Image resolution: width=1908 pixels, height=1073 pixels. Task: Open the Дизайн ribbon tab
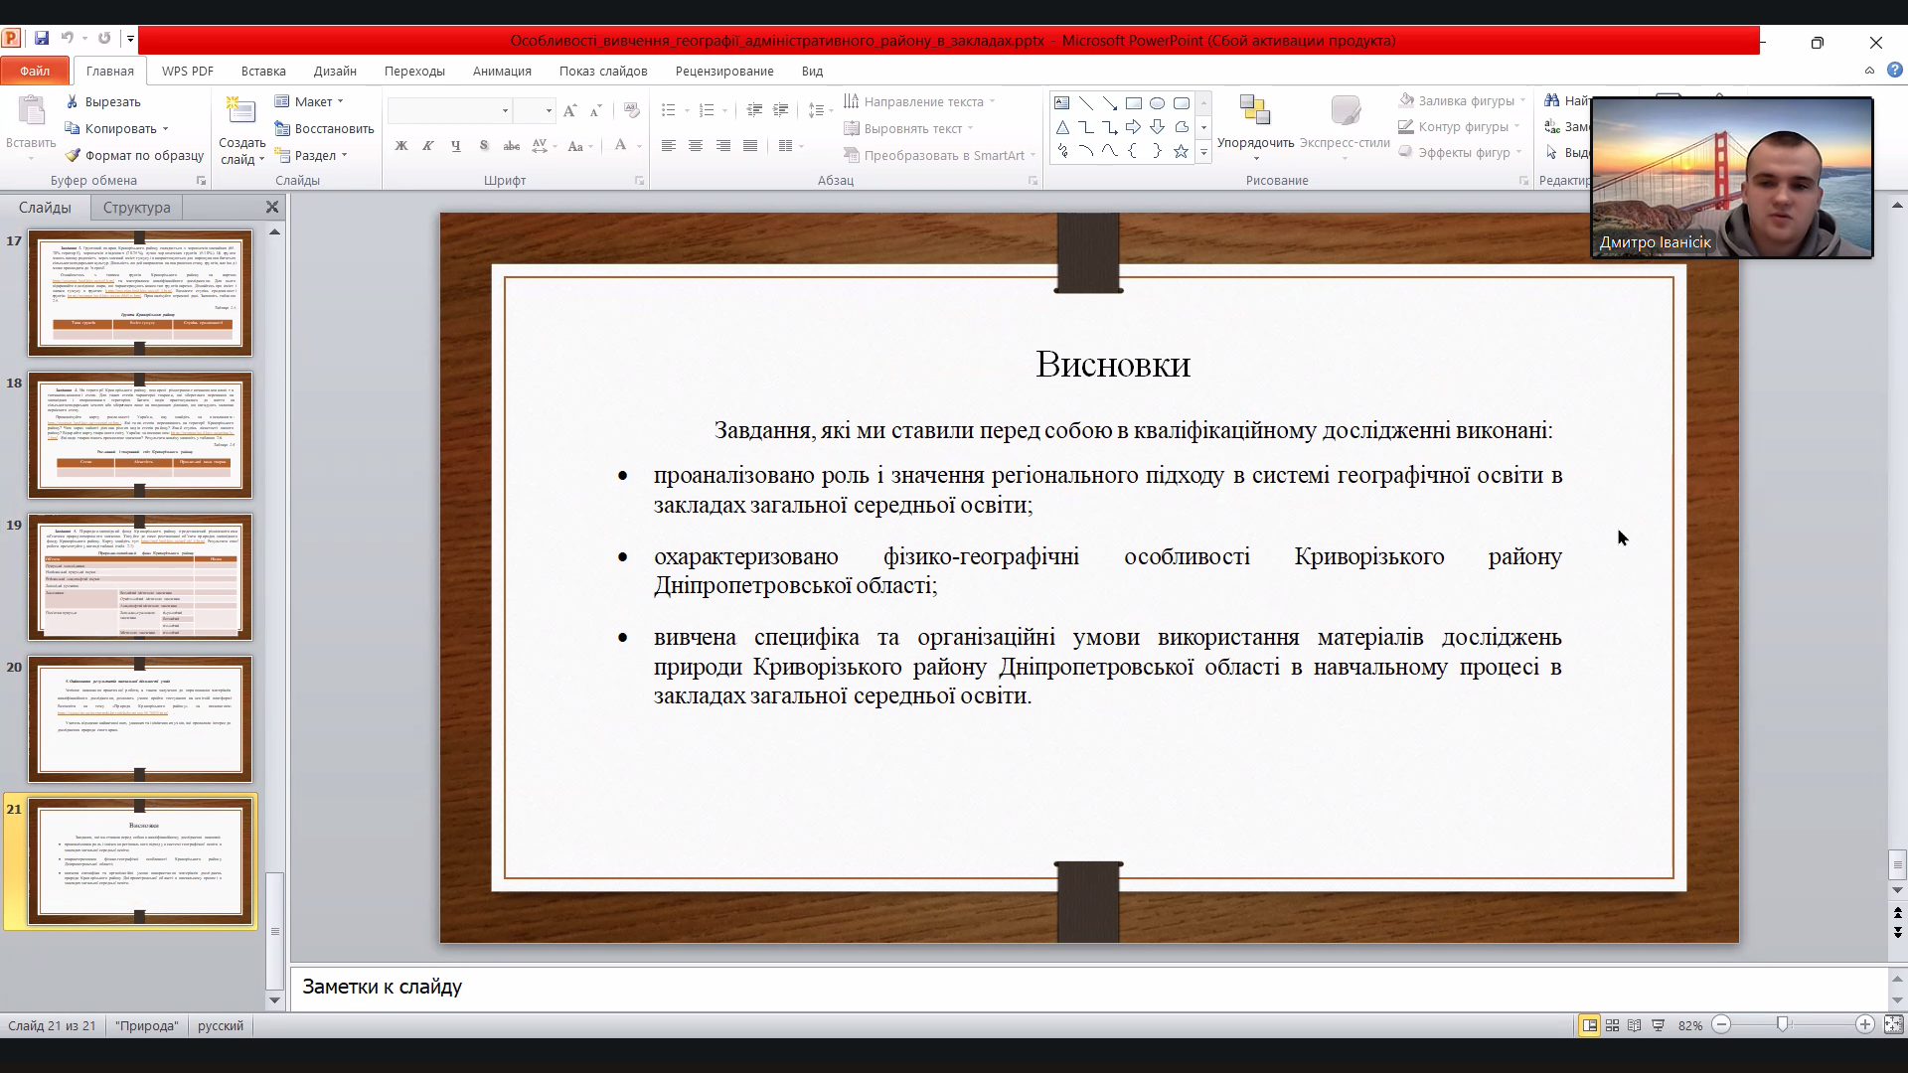coord(335,71)
